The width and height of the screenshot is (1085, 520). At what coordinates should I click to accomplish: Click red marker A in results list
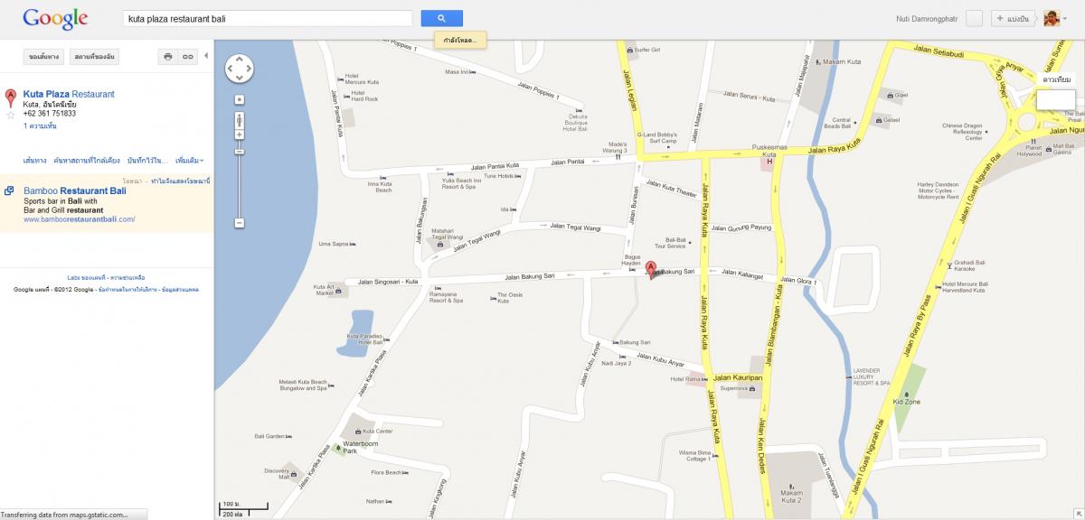point(11,97)
